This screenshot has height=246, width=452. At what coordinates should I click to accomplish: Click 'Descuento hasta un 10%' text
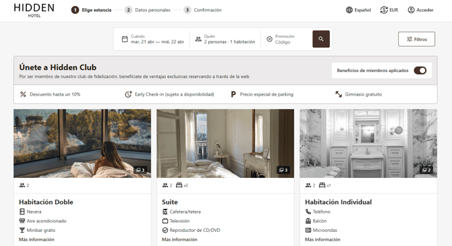pyautogui.click(x=55, y=94)
